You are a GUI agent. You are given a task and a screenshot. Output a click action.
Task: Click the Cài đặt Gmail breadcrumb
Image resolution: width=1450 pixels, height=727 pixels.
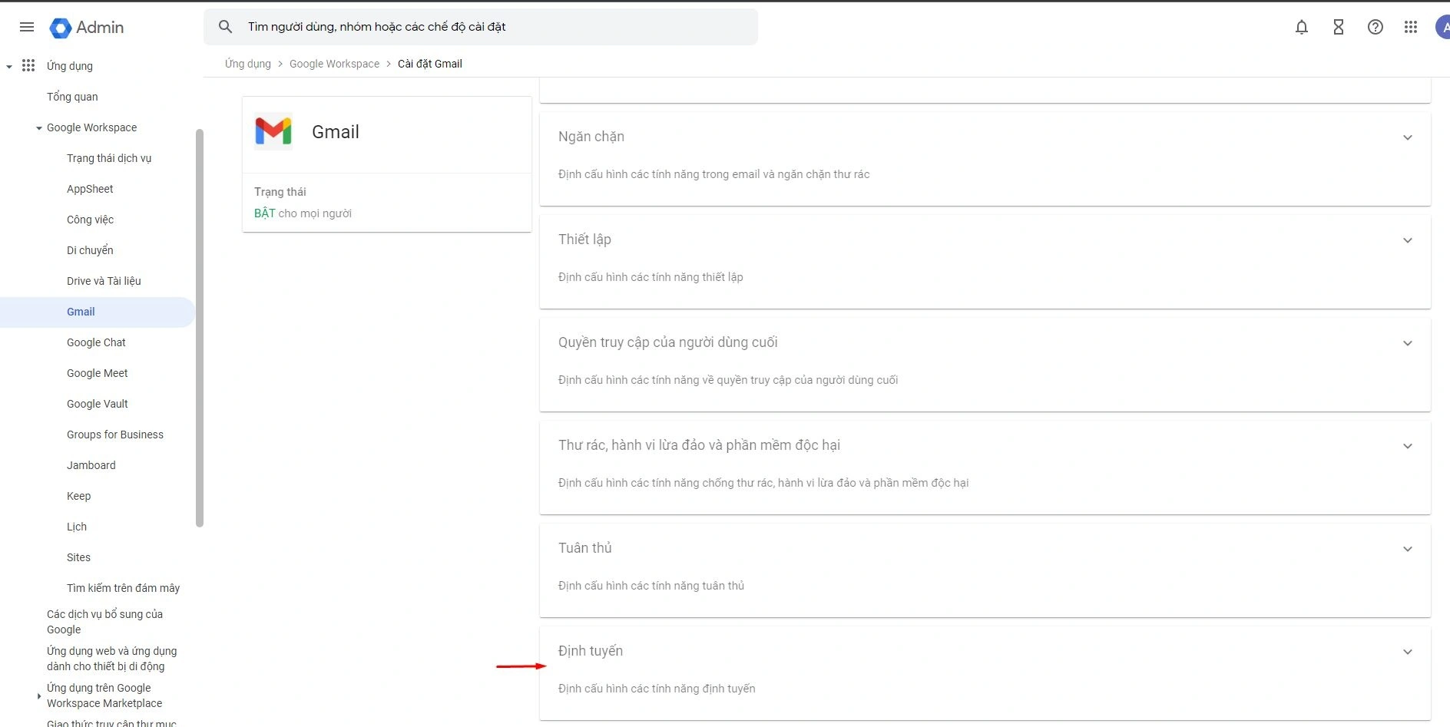[430, 64]
